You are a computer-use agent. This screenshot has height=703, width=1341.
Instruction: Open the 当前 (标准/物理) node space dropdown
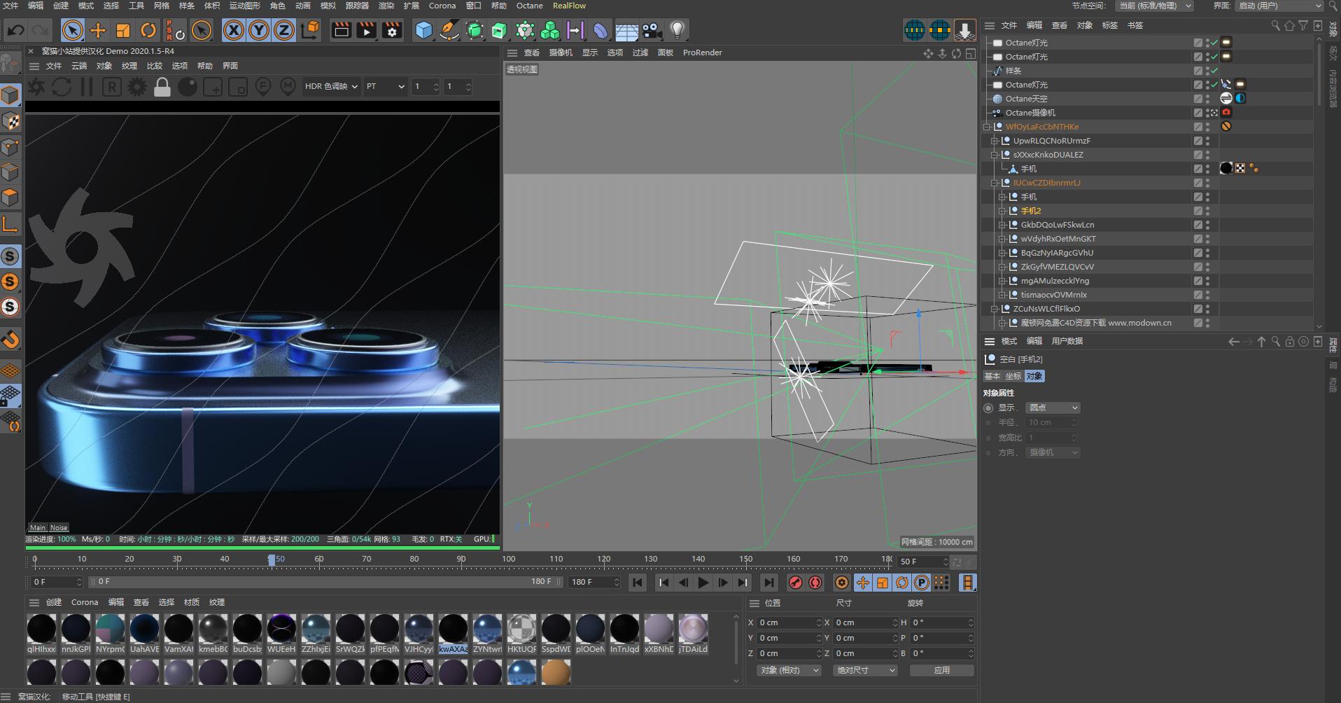point(1155,6)
